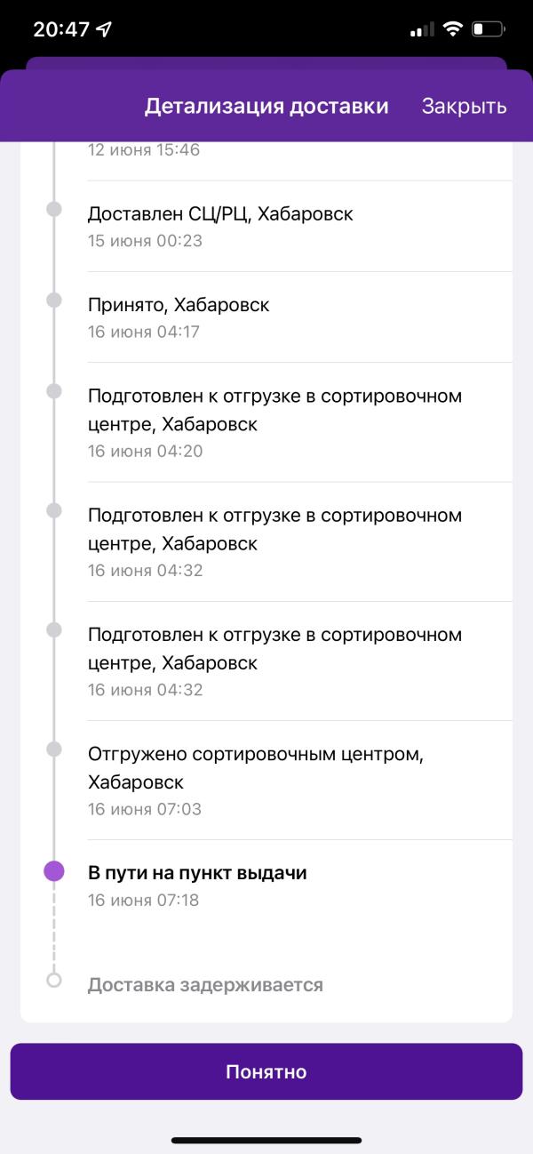Tap the battery icon in status bar

click(489, 29)
